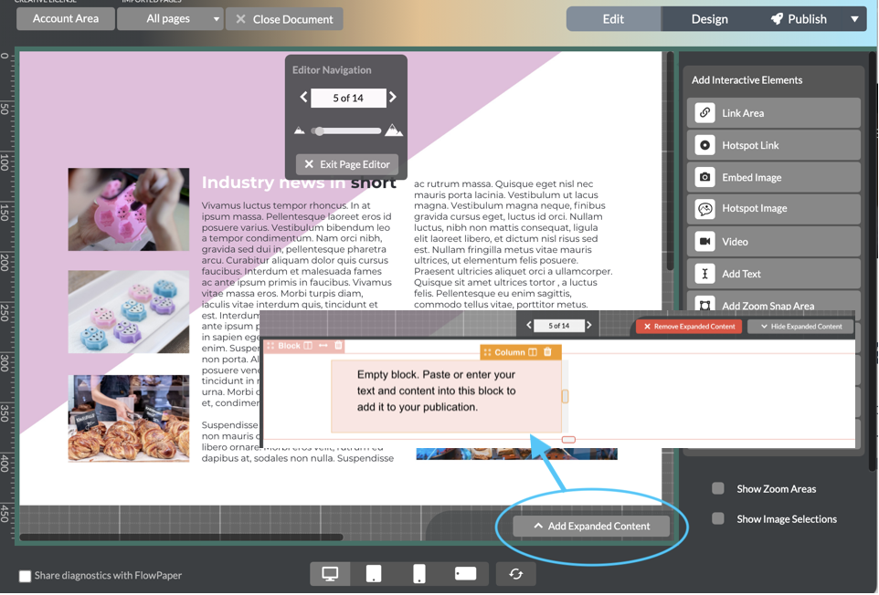
Task: Click the horizontal scrollbar under the page
Action: (182, 538)
